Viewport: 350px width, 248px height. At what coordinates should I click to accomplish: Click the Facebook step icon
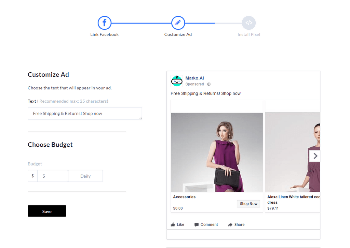click(x=105, y=23)
